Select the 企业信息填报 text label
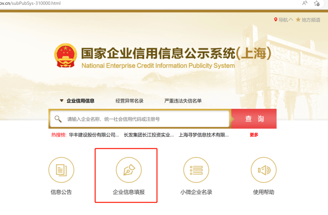Viewport: 328px width, 215px height. pos(129,192)
